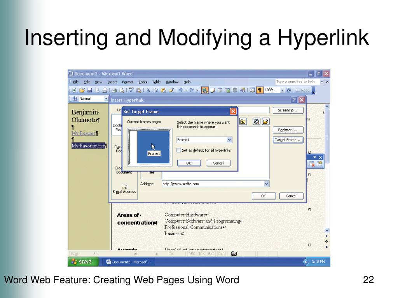The height and width of the screenshot is (298, 398).
Task: Open the Normal style dropdown
Action: pos(106,99)
